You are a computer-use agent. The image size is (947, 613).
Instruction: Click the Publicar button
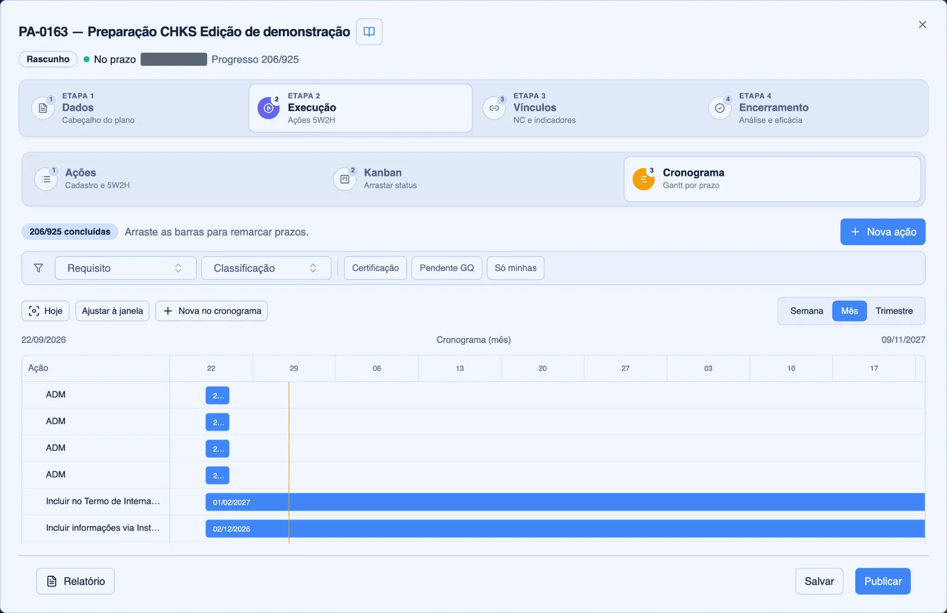883,582
